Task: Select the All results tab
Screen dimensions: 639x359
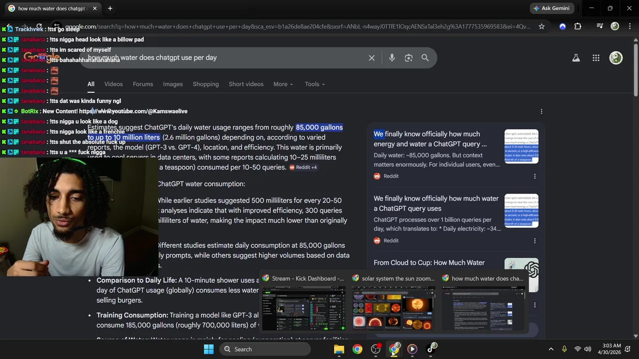Action: coord(91,84)
